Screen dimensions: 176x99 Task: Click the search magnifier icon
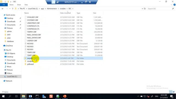173,9
